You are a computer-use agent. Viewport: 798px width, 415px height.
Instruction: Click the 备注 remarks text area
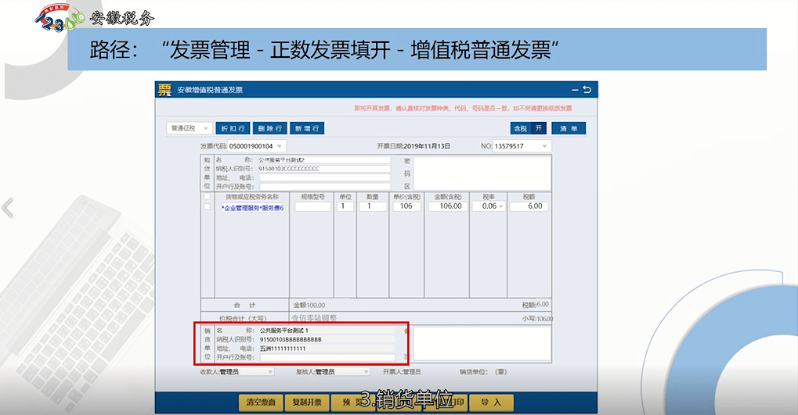click(x=482, y=343)
